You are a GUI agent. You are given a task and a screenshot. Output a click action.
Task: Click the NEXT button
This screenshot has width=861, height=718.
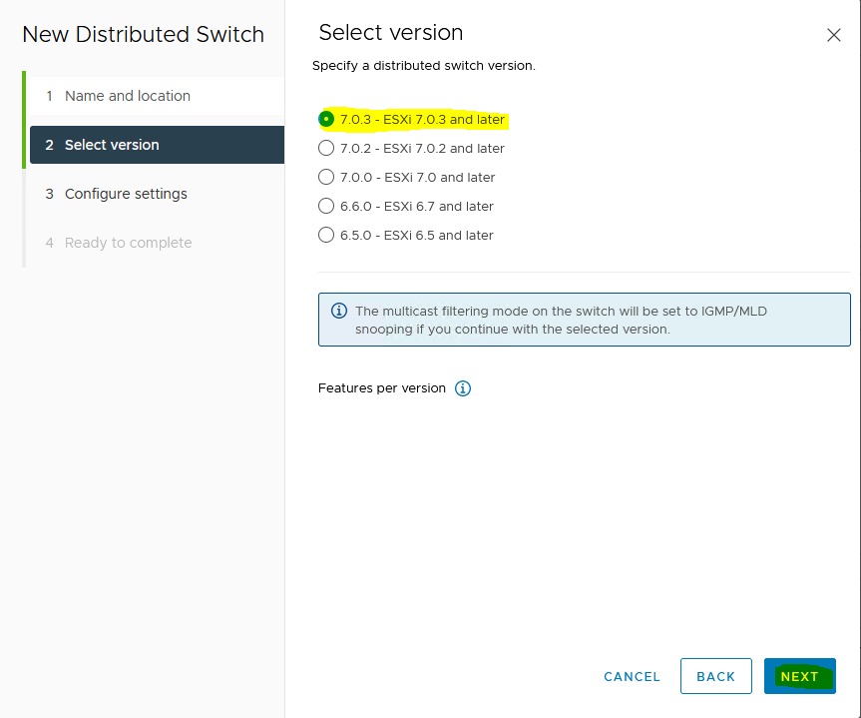click(x=799, y=676)
